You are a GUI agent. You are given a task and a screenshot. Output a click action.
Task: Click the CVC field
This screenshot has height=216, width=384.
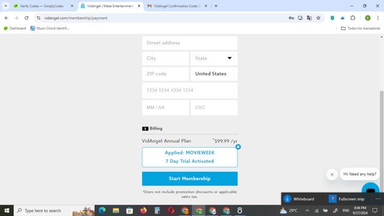pyautogui.click(x=214, y=107)
